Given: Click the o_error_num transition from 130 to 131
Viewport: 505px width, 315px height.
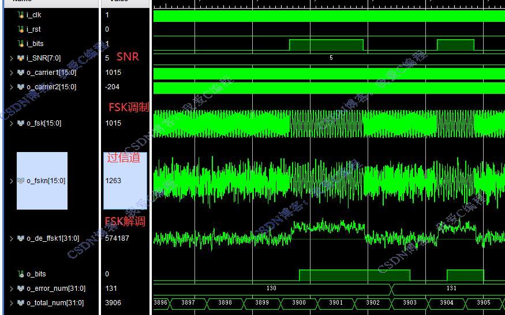Looking at the screenshot, I should (x=391, y=290).
